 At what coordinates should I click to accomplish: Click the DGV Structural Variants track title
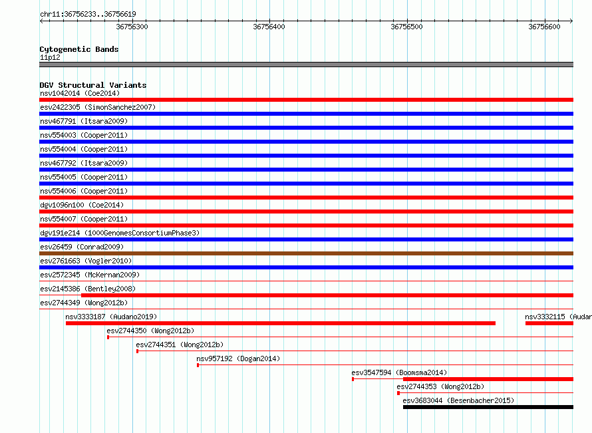click(93, 85)
